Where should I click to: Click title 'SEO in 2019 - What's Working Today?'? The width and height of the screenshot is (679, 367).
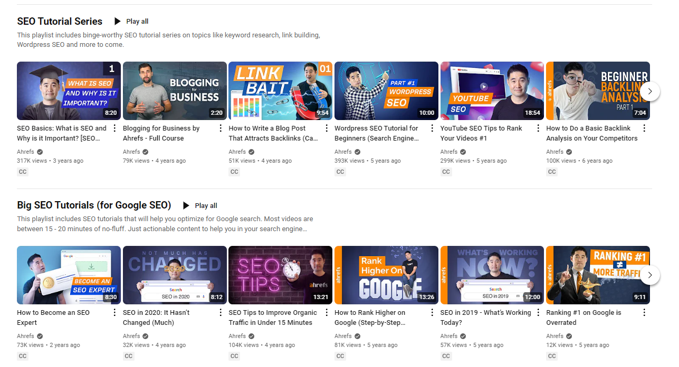tap(486, 318)
